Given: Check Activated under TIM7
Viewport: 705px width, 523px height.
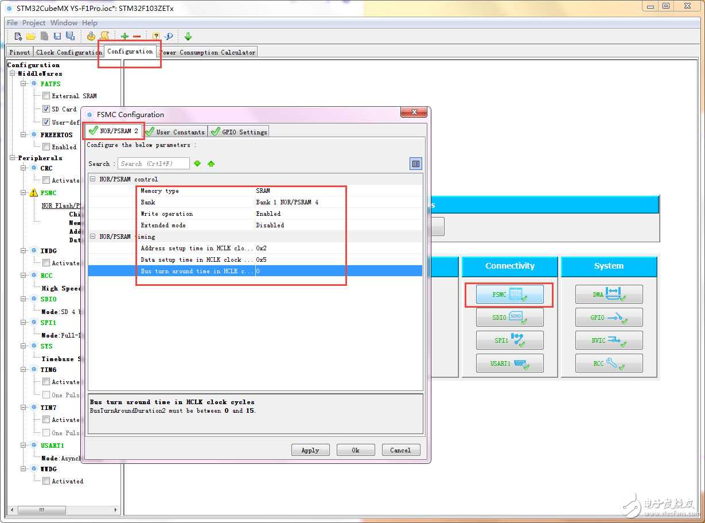Looking at the screenshot, I should click(x=46, y=420).
